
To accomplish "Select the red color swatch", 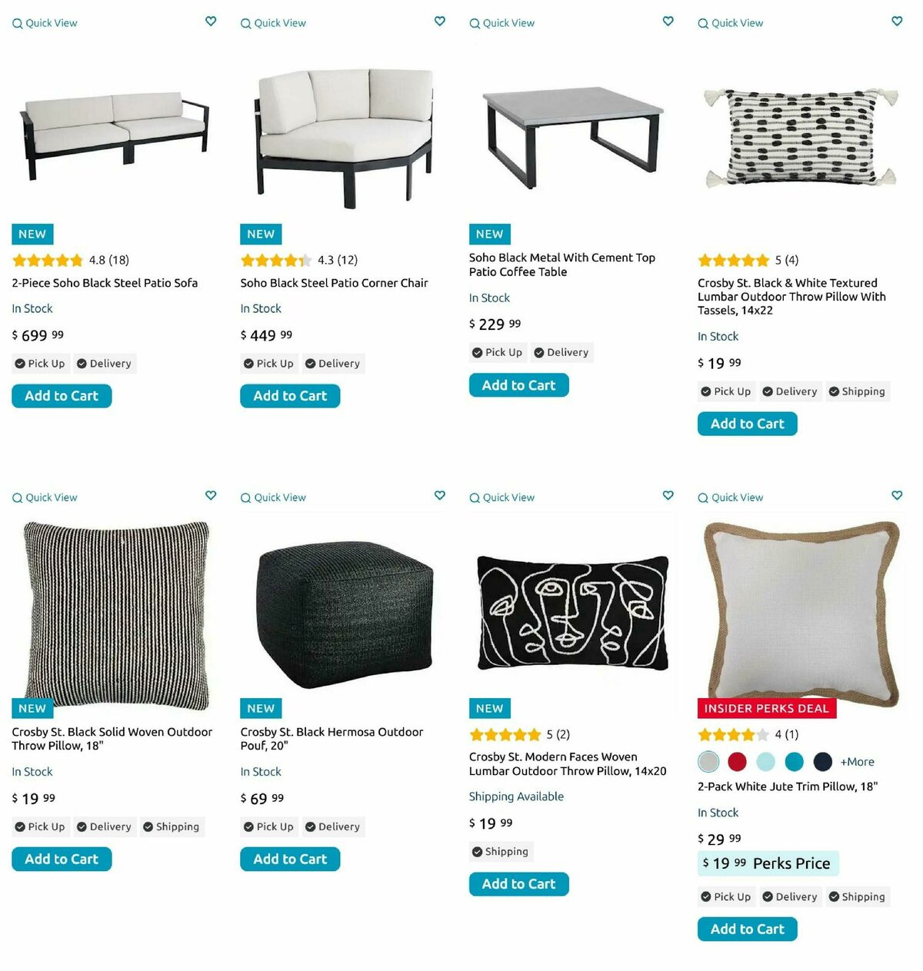I will [737, 762].
